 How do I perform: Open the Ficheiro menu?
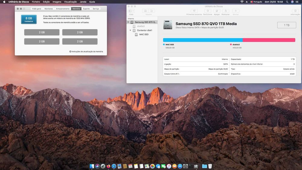coord(36,2)
